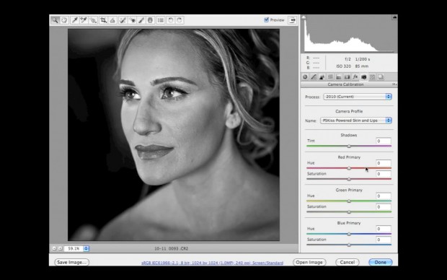Rotate image 90 degrees counterclockwise
Viewport: 447px width, 280px height.
pyautogui.click(x=170, y=20)
